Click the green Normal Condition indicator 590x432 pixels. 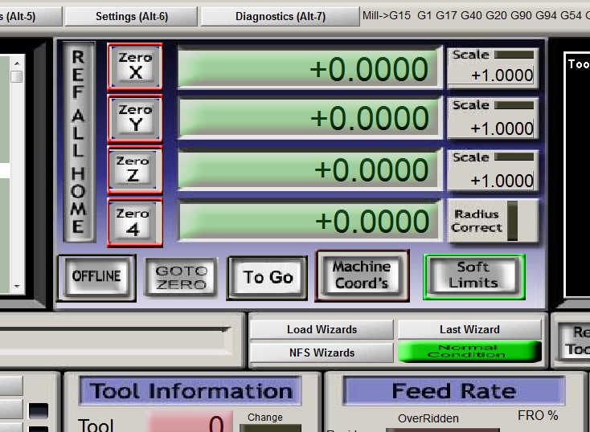[469, 351]
